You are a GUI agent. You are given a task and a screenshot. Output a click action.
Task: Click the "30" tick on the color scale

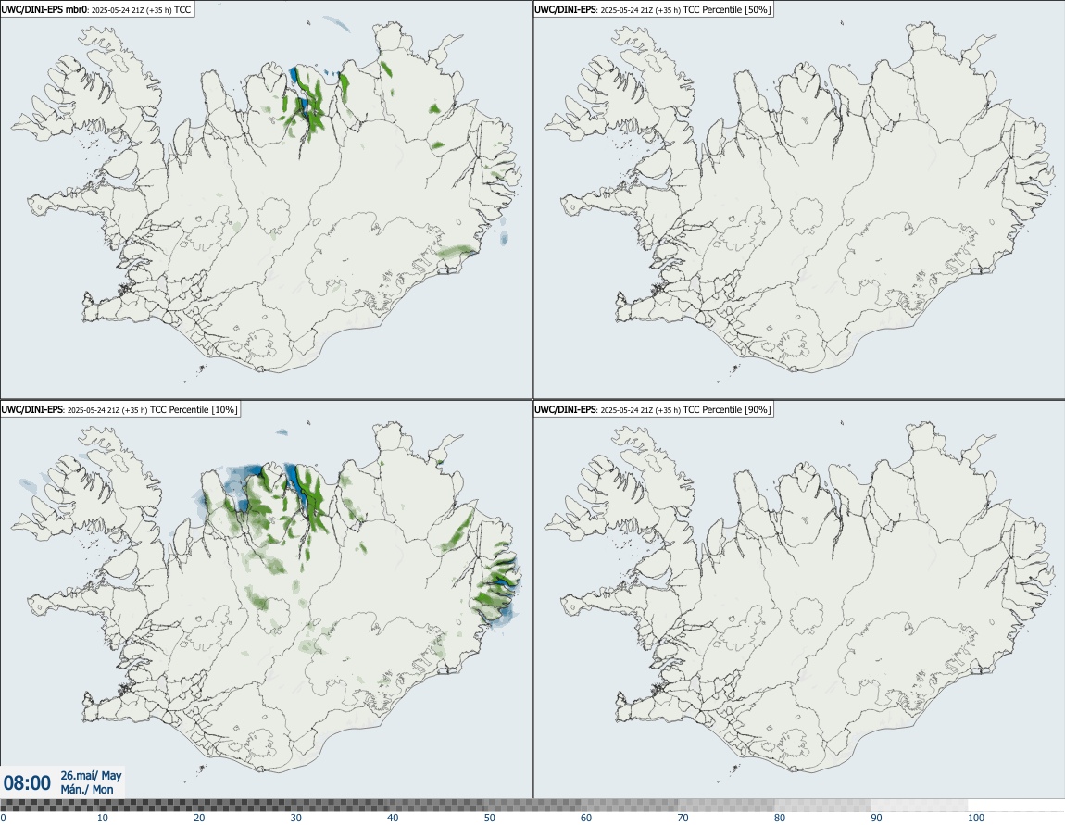click(296, 818)
